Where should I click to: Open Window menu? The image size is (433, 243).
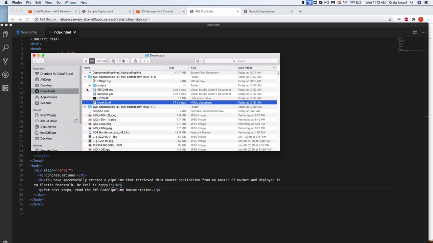click(70, 3)
